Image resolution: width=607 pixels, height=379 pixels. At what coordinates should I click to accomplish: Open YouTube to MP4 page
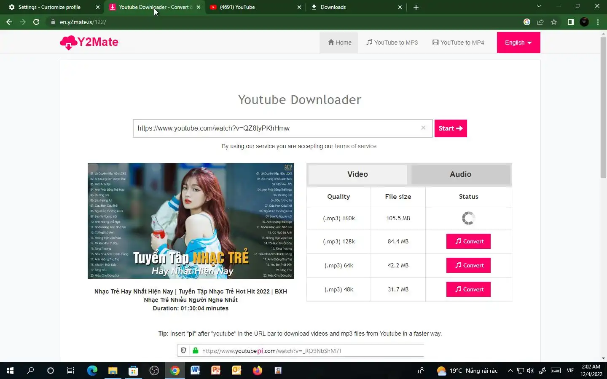click(458, 43)
